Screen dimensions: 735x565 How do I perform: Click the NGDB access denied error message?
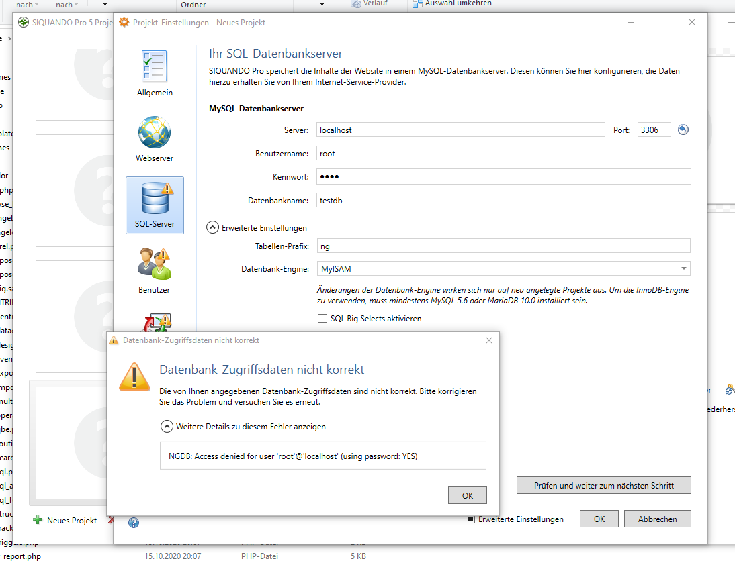293,456
